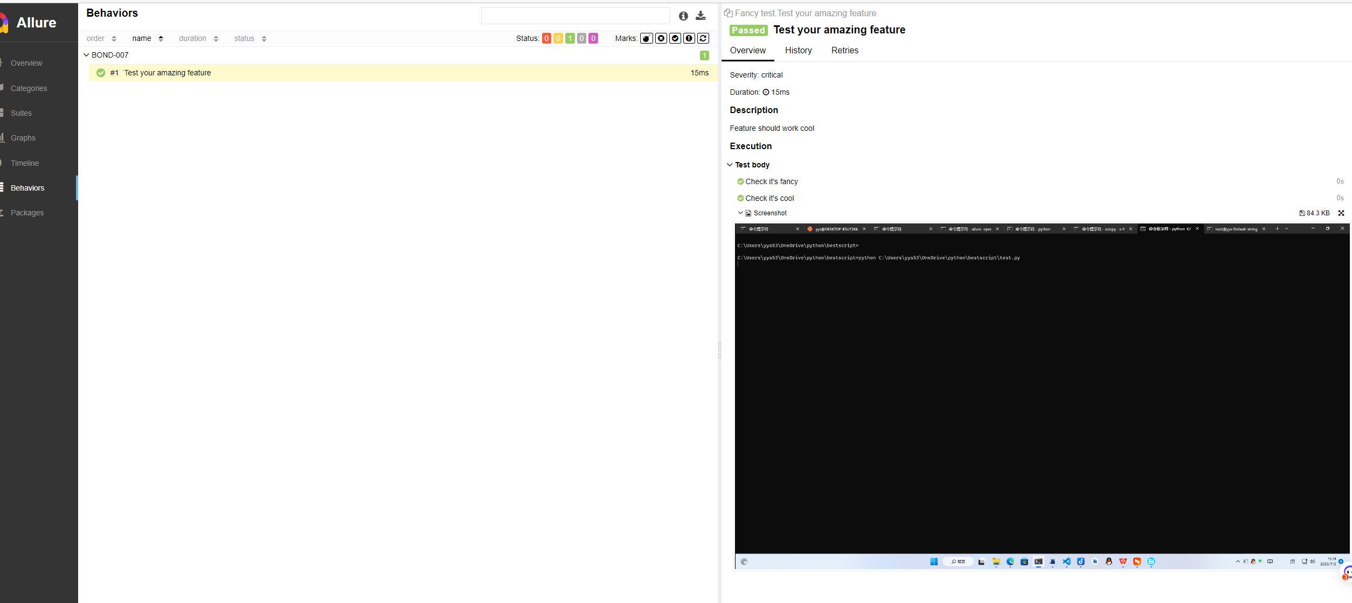The height and width of the screenshot is (603, 1352).
Task: Toggle the flaky bomb mark filter
Action: [646, 38]
